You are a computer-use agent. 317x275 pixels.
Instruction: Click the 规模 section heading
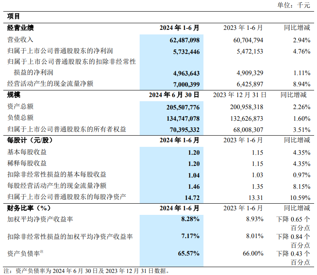tap(14, 95)
